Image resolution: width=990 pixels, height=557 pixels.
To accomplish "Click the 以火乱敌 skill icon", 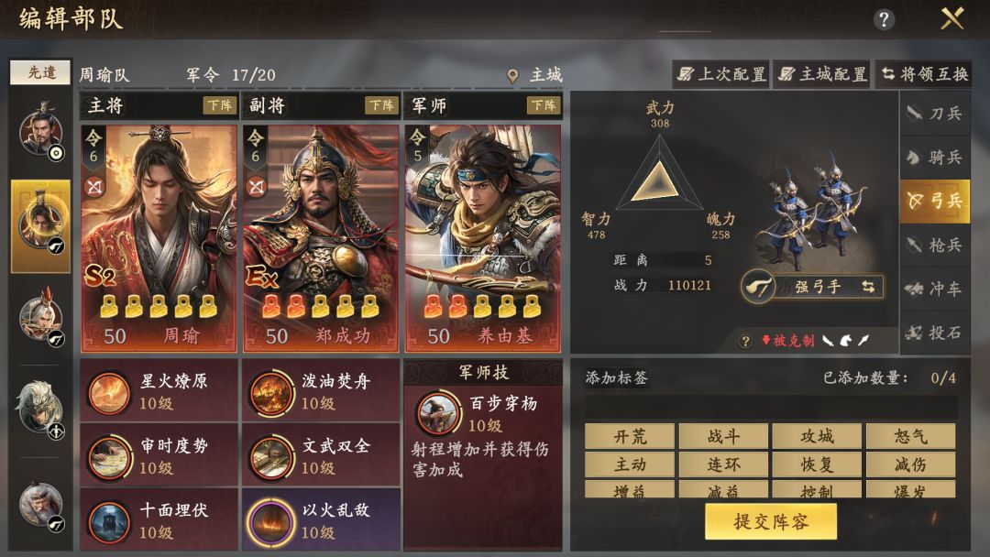I will [x=270, y=521].
